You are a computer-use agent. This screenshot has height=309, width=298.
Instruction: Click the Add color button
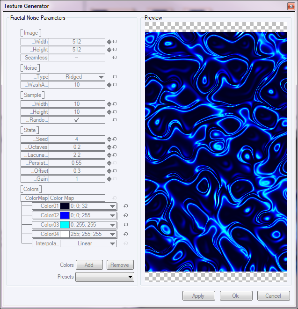[x=89, y=265]
